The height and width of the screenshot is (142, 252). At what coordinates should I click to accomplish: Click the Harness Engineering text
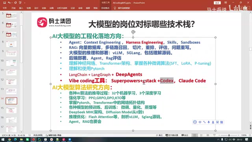point(145,42)
